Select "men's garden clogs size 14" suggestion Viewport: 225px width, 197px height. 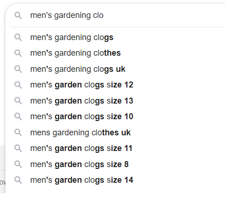click(115, 180)
